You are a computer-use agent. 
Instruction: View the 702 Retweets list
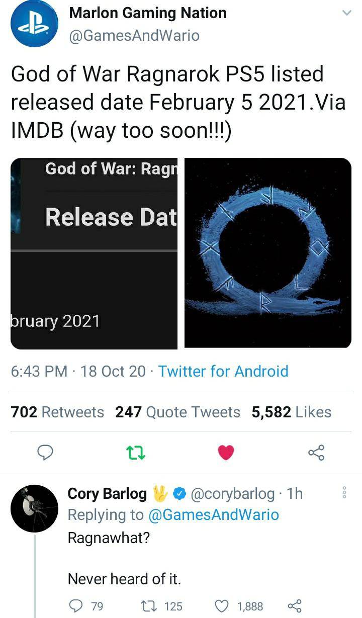click(x=57, y=412)
